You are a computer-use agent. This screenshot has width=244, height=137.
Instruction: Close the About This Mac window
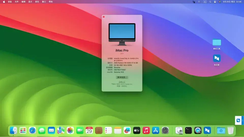[x=104, y=17]
